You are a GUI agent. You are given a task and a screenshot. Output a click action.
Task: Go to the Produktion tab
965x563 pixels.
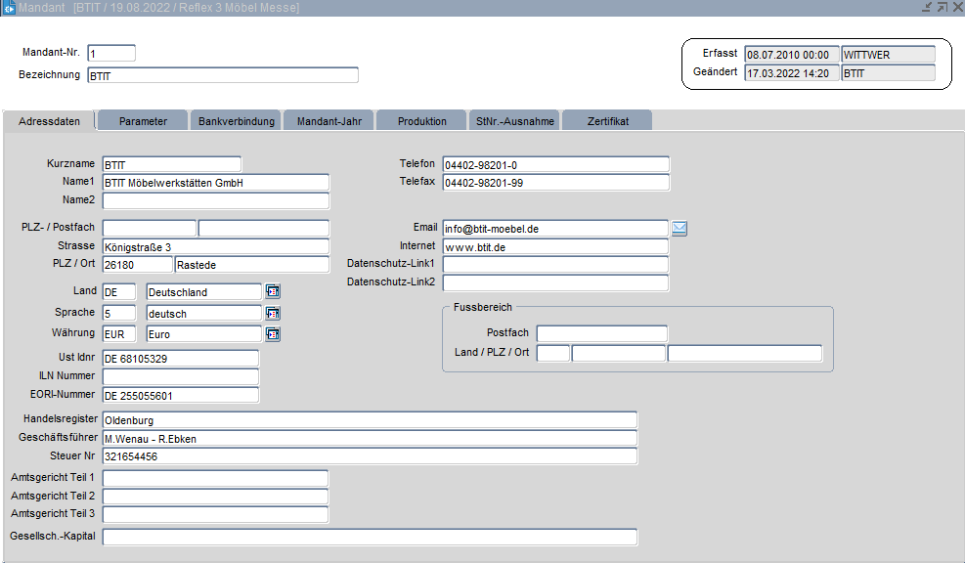point(421,121)
